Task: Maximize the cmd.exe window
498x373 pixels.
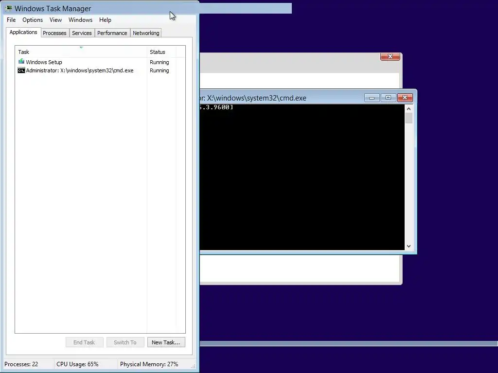Action: [x=388, y=98]
